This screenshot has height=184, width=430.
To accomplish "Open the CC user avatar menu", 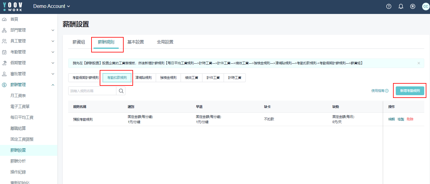I will tap(425, 6).
